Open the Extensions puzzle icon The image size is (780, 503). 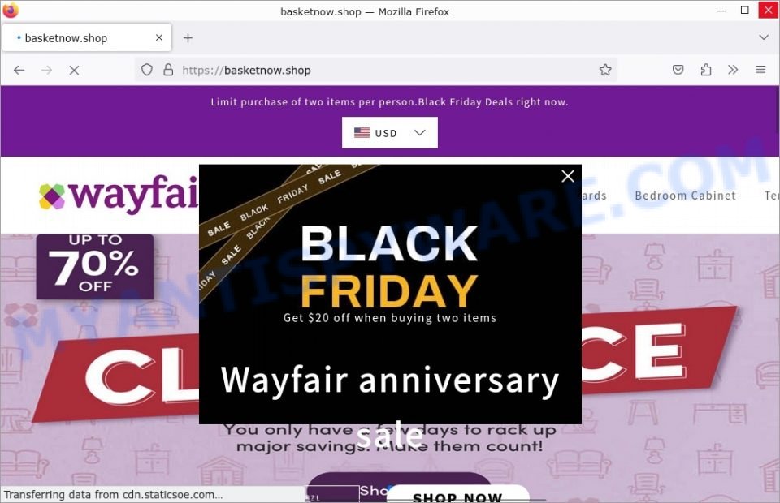pos(705,70)
